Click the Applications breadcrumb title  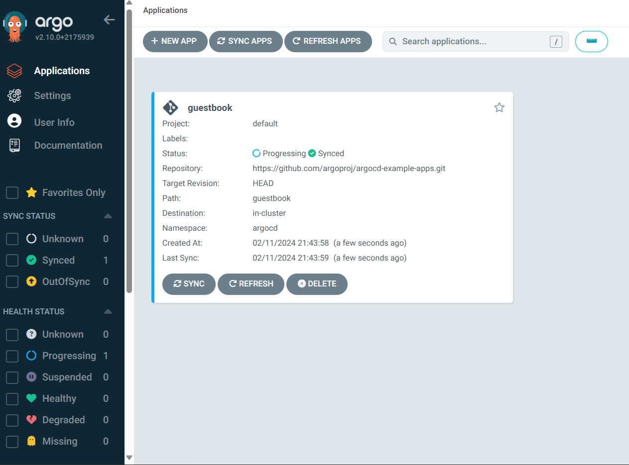(165, 10)
